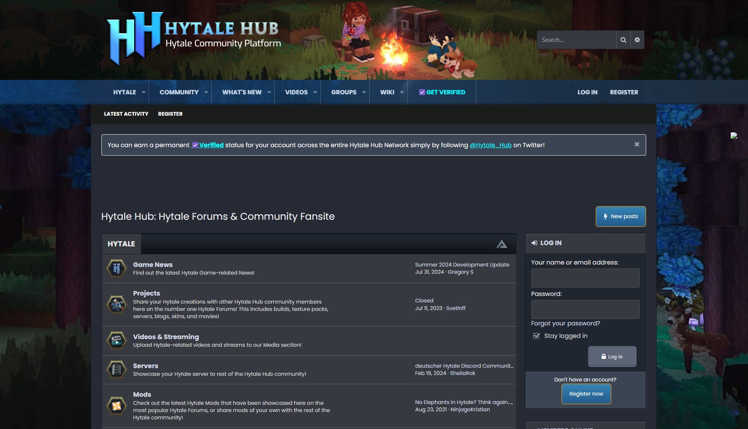The image size is (748, 429).
Task: Open the VIDEOS nav item
Action: pos(296,92)
